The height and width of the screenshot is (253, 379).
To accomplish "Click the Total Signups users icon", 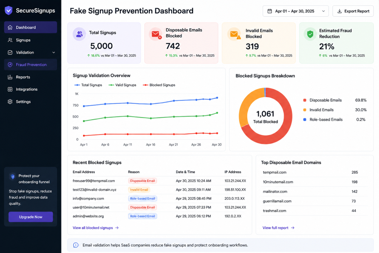I will click(x=79, y=34).
